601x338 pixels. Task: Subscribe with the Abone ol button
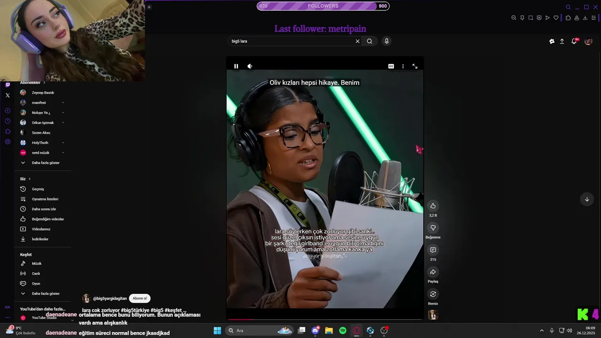[139, 299]
